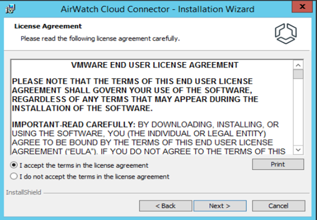The height and width of the screenshot is (220, 317).
Task: Cancel the installation
Action: [x=278, y=206]
